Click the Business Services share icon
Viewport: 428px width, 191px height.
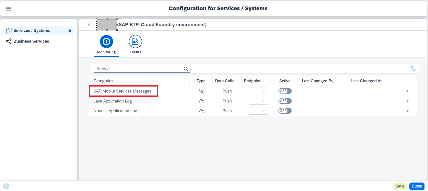pos(9,41)
